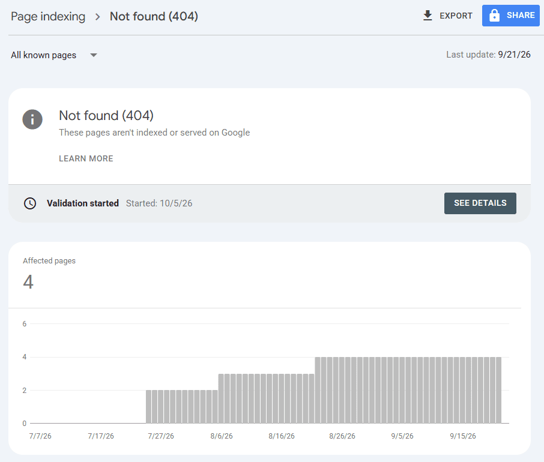544x462 pixels.
Task: Click the Started: 10/5/26 text
Action: (x=159, y=203)
